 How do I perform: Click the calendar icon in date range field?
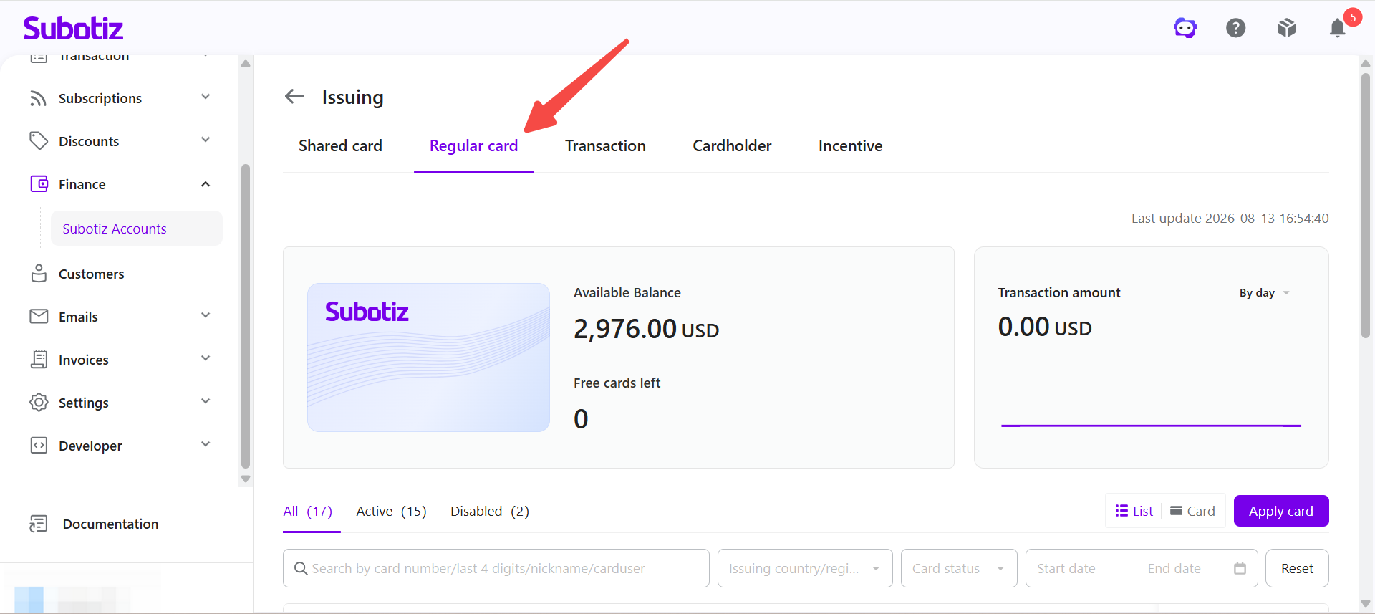point(1240,568)
